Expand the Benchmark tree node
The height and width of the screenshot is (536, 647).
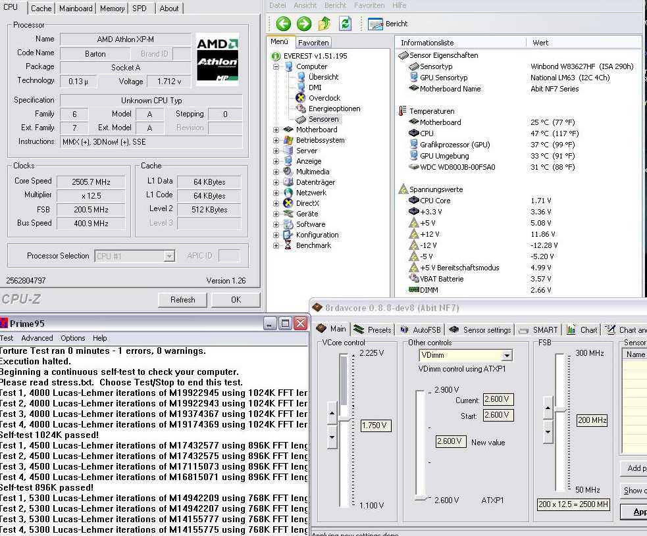pos(276,245)
